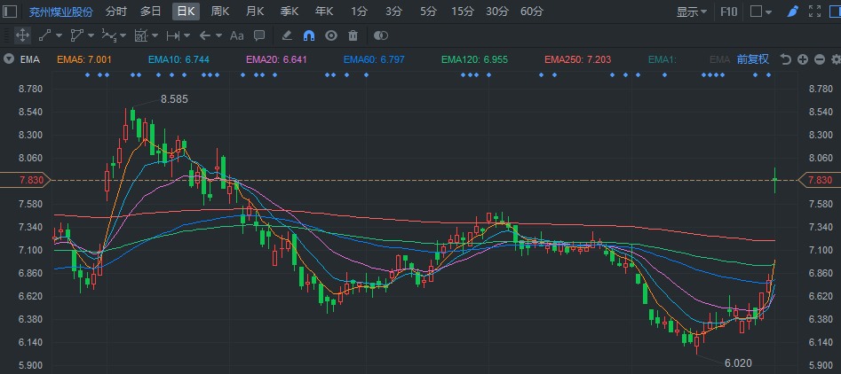Expand the wave tool dropdown arrow
The height and width of the screenshot is (374, 841).
pyautogui.click(x=123, y=35)
